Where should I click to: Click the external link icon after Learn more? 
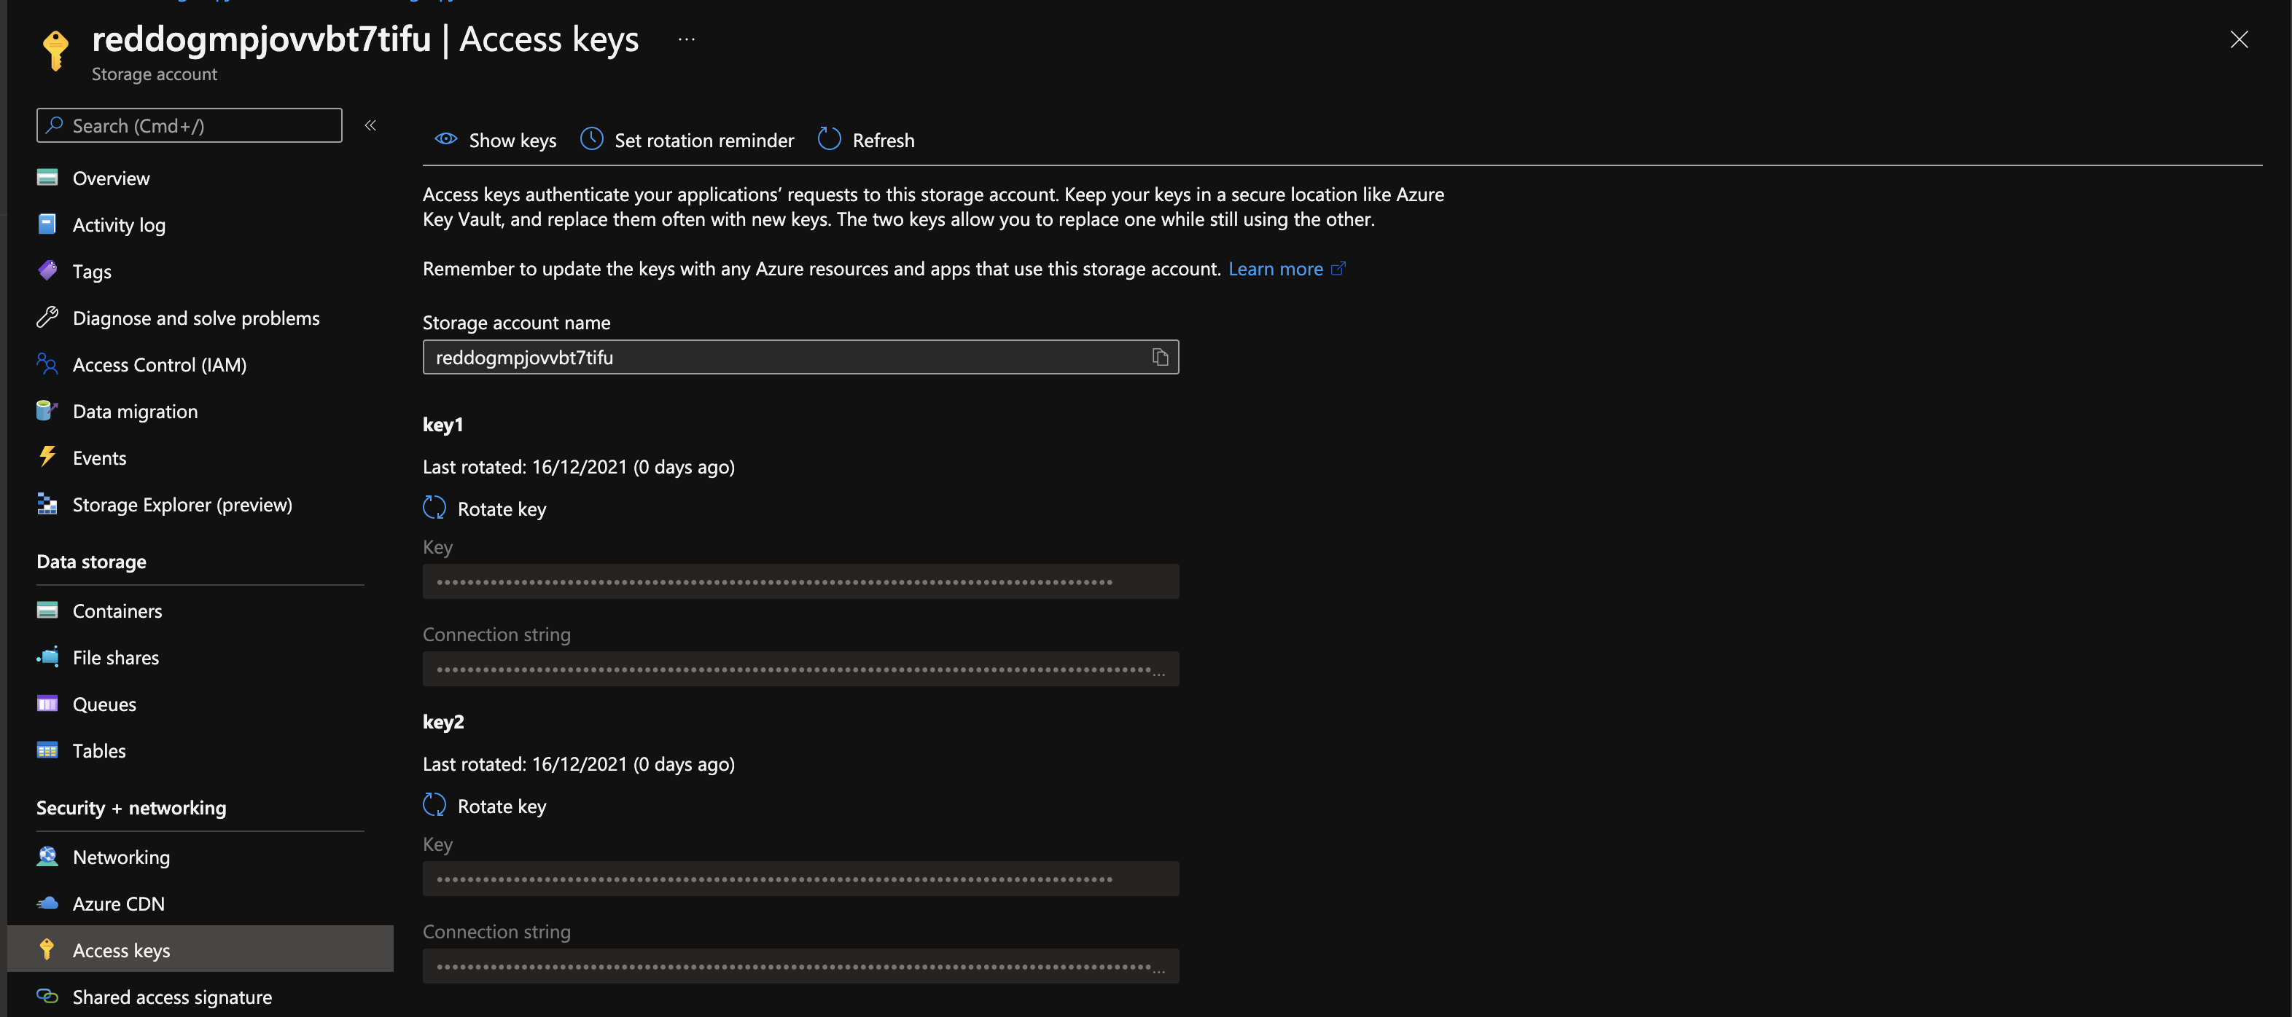1338,267
